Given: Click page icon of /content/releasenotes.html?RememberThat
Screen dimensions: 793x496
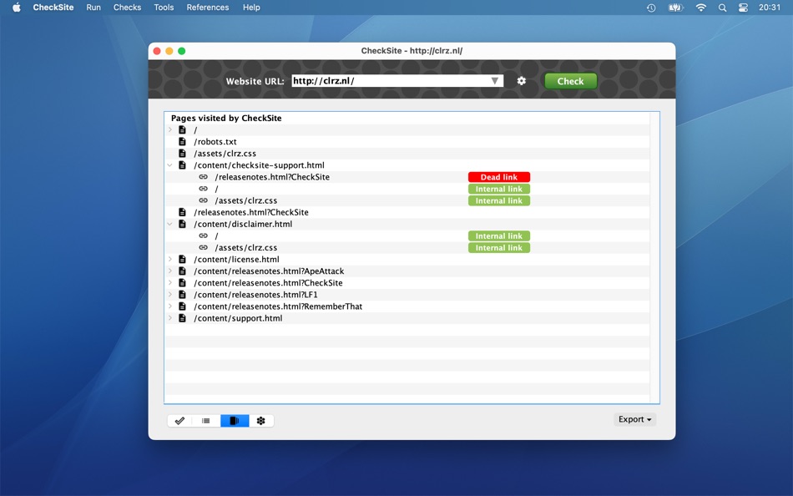Looking at the screenshot, I should 182,306.
